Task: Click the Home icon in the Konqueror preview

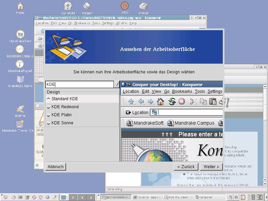Action: point(160,102)
